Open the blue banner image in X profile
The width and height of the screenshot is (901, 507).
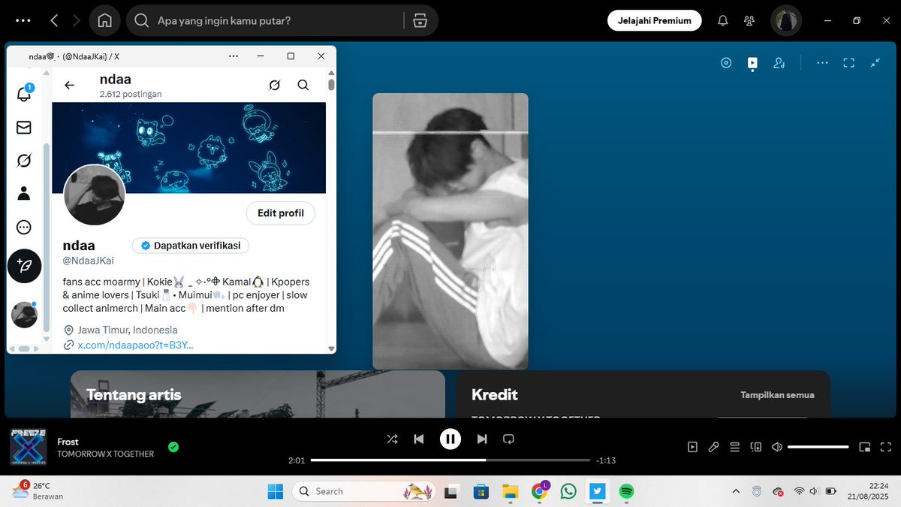[x=189, y=148]
